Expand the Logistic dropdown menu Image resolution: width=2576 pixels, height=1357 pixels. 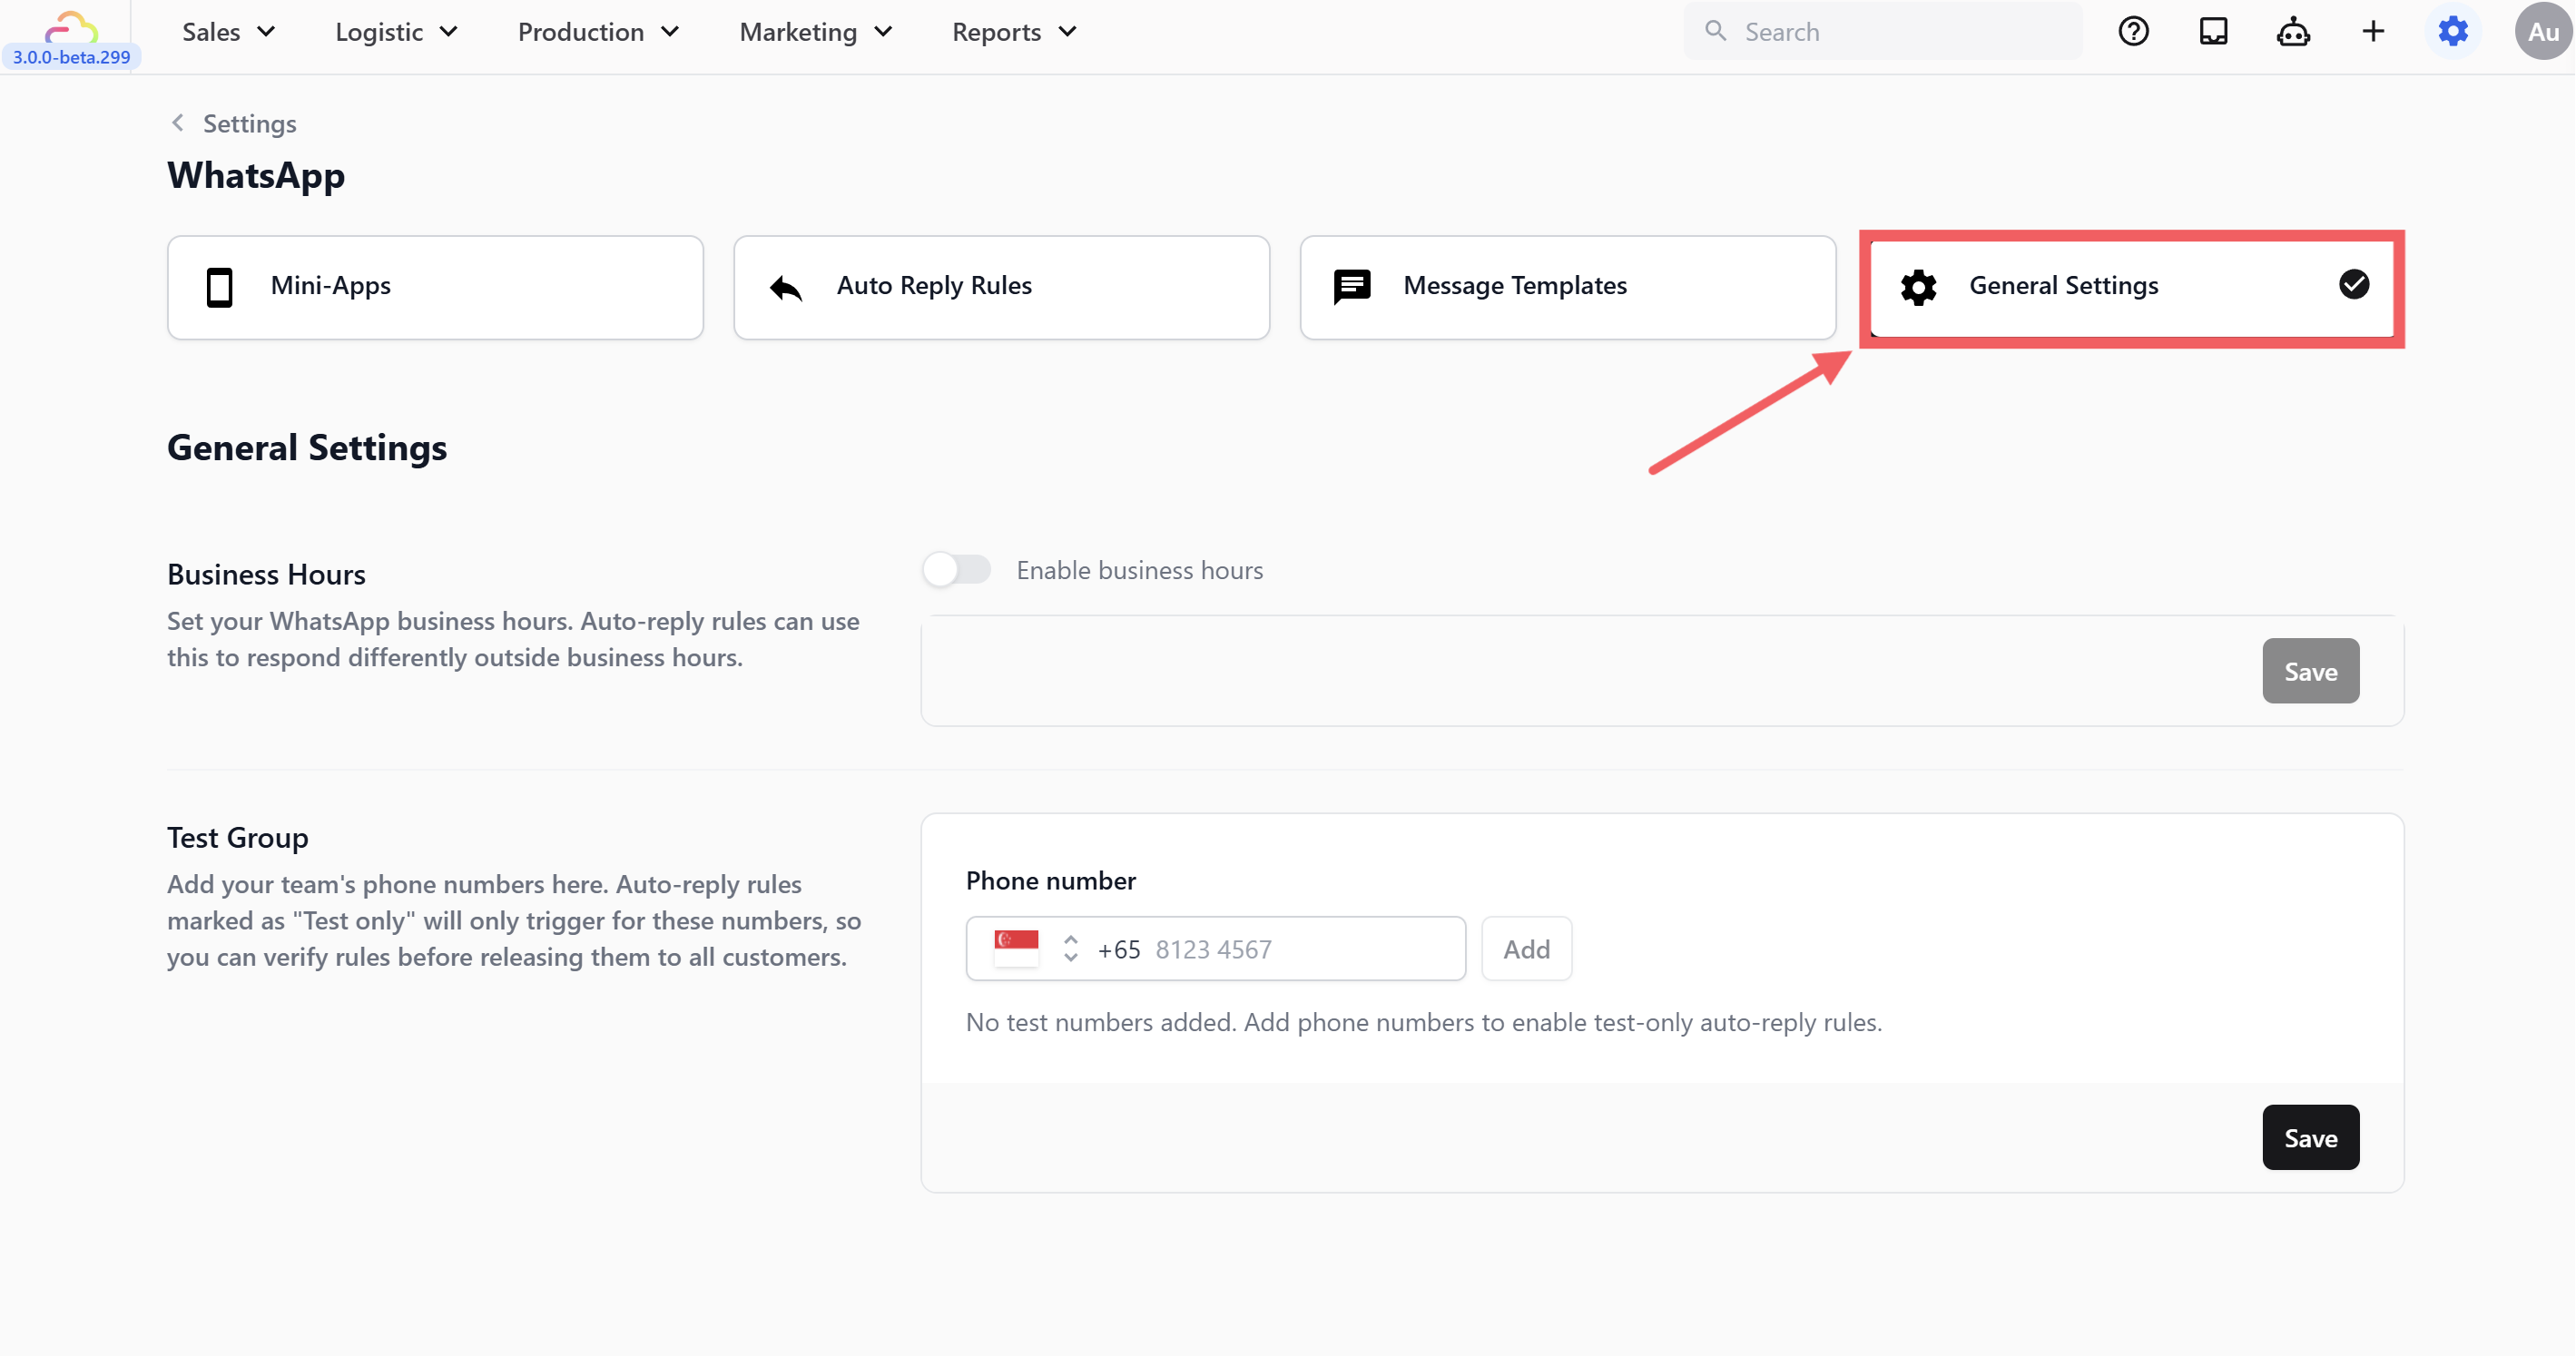click(x=396, y=32)
